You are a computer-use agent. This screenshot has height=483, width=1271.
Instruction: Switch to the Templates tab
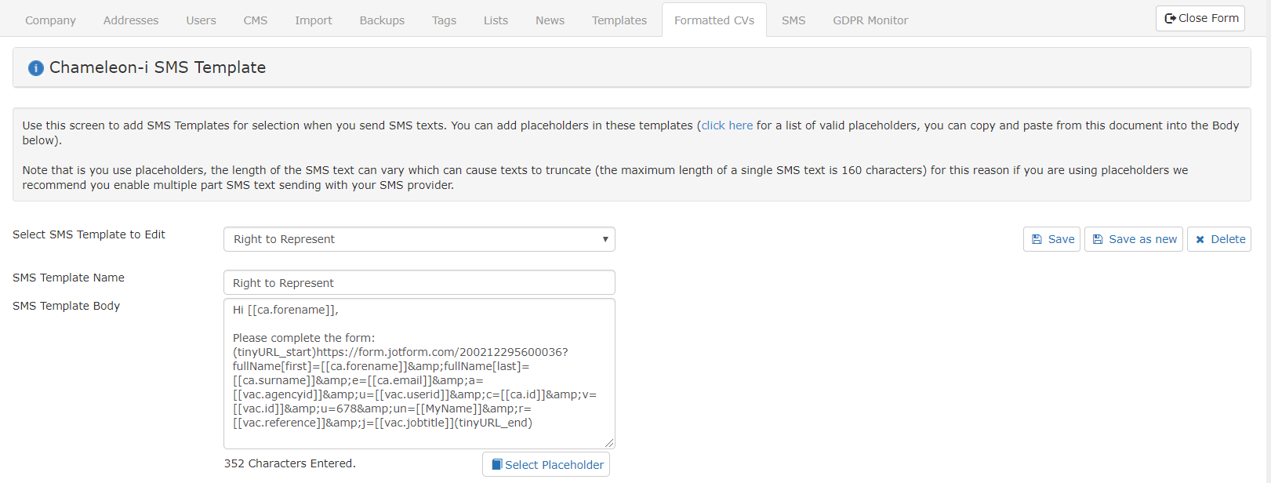(619, 20)
